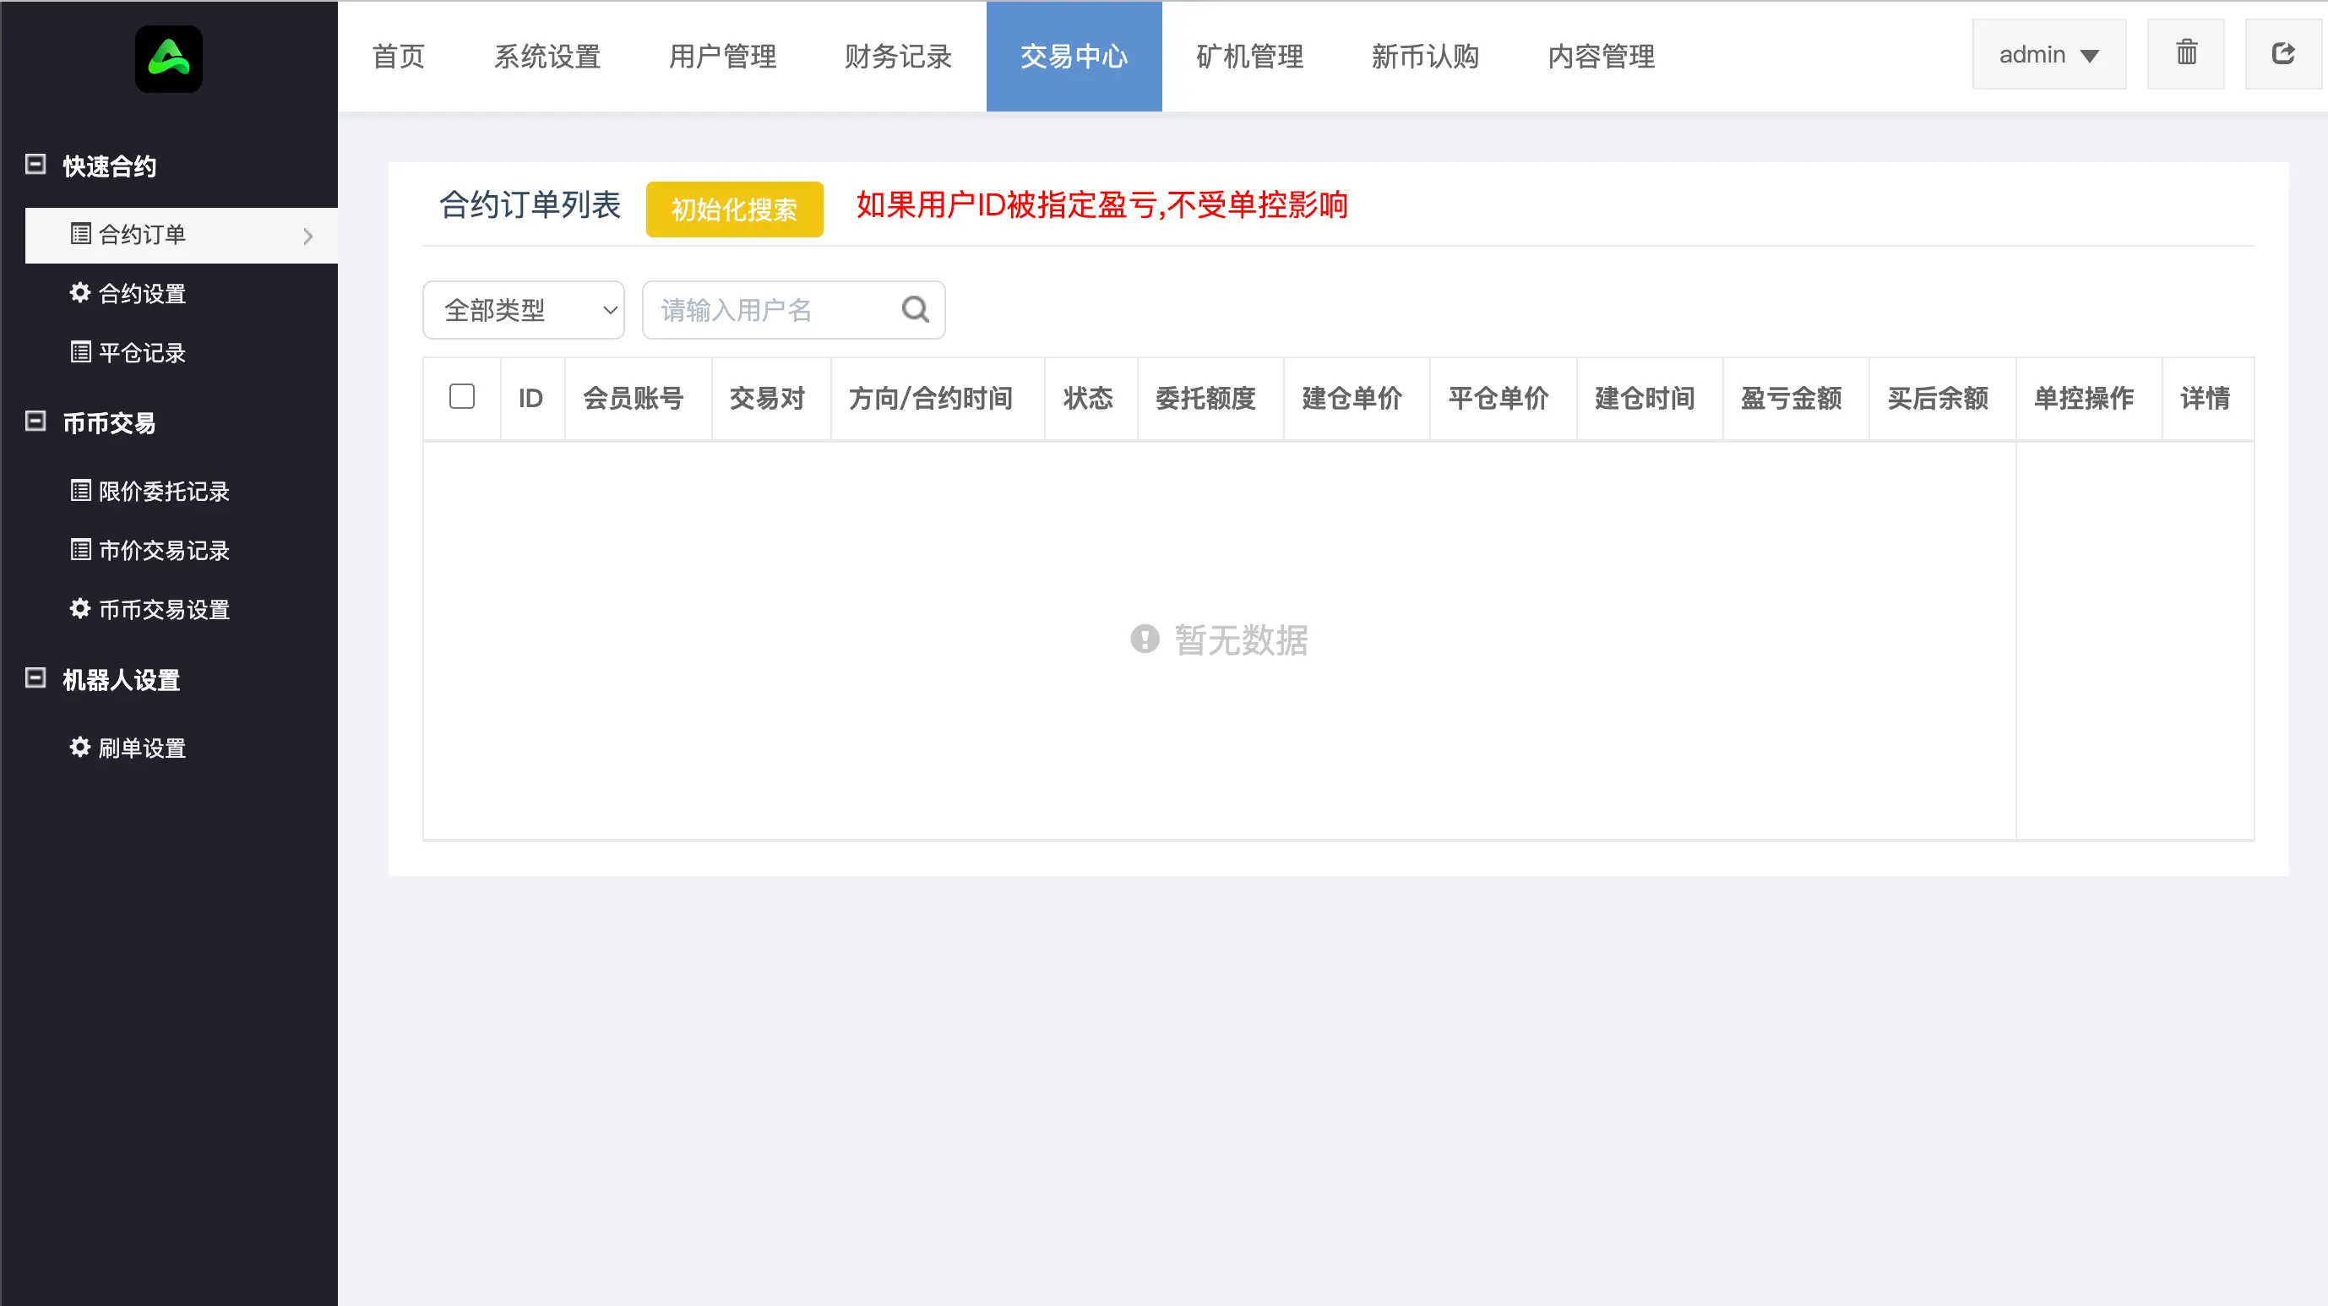Click the 请输入用户名 search input field
2328x1306 pixels.
(793, 310)
